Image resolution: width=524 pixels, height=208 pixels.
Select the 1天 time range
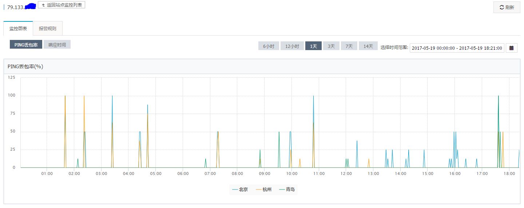tap(313, 46)
